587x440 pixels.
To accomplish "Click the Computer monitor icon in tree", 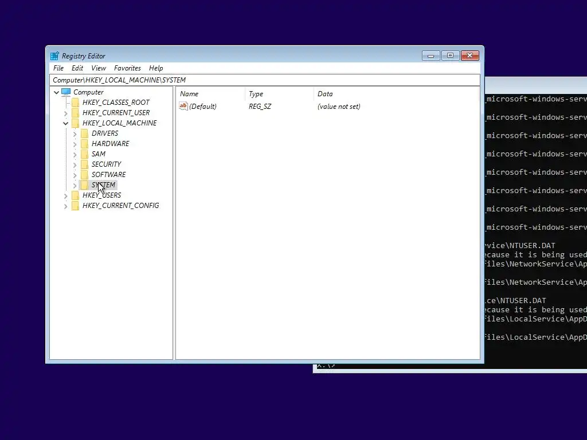I will click(x=66, y=92).
